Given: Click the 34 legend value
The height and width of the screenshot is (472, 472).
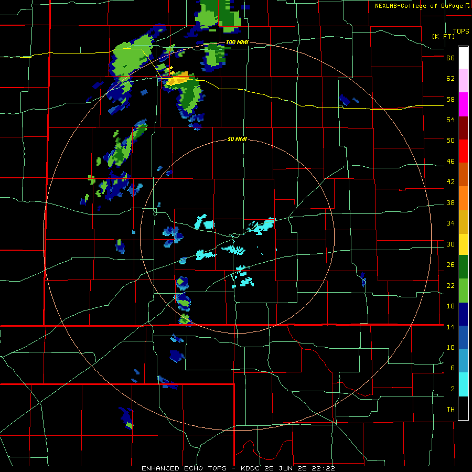Looking at the screenshot, I should [450, 223].
